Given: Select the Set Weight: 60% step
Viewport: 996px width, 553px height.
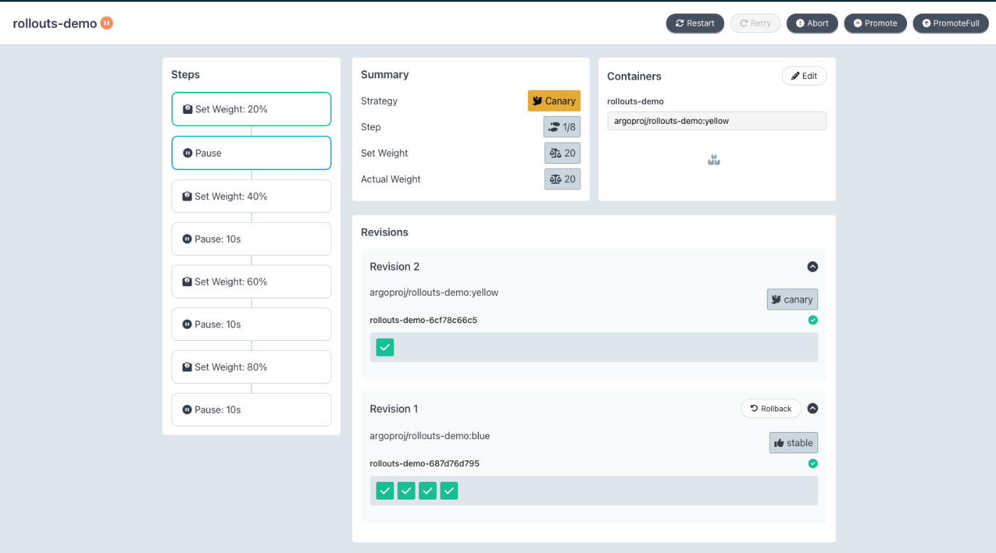Looking at the screenshot, I should click(x=251, y=282).
